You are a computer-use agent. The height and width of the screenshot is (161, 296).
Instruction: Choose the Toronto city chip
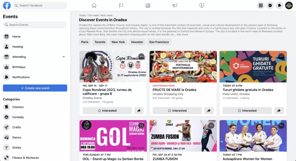click(100, 42)
